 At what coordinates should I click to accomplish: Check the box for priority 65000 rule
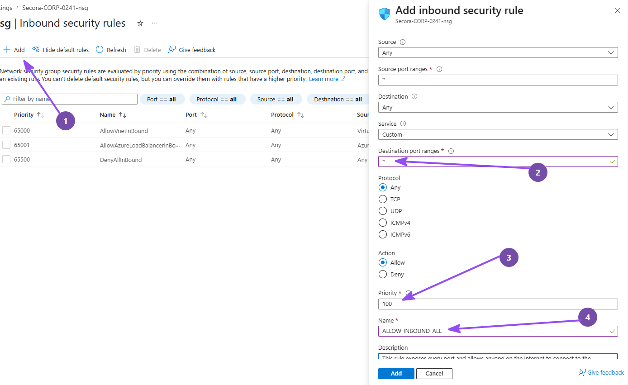[6, 130]
